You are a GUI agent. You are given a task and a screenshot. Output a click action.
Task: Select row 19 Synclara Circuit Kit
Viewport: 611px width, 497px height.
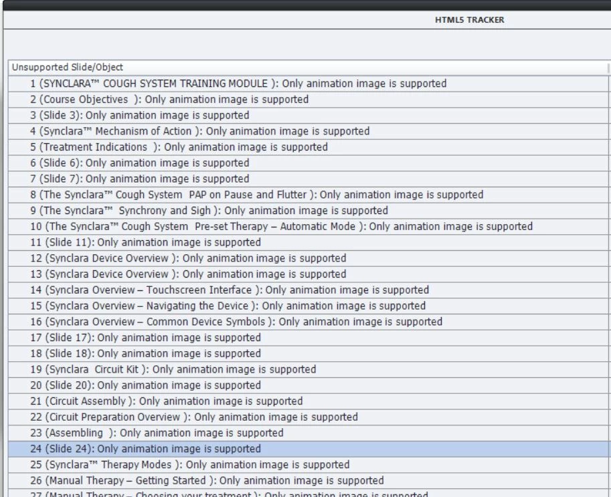click(x=308, y=370)
